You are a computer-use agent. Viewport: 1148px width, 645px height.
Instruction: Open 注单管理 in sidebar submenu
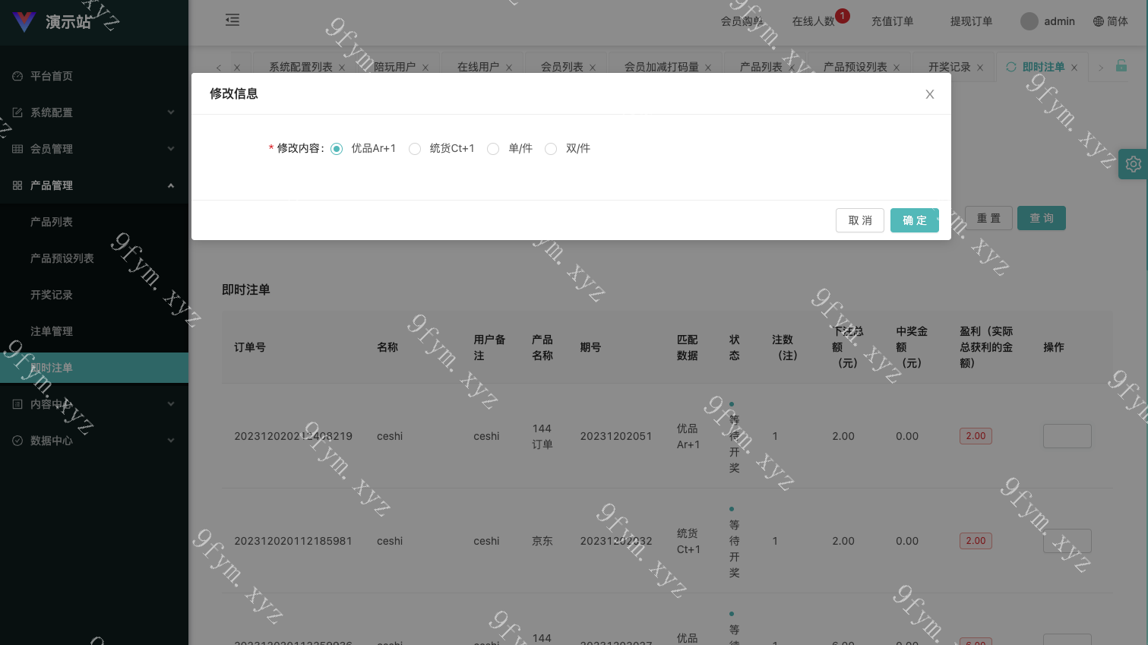click(94, 331)
